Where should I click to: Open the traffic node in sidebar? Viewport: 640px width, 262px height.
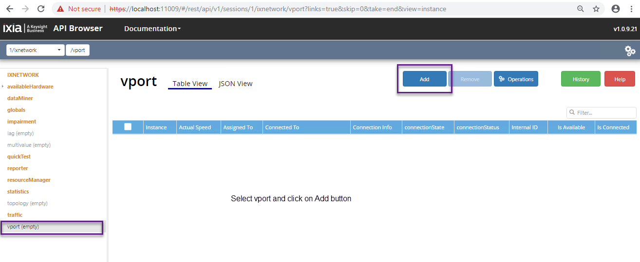point(15,215)
